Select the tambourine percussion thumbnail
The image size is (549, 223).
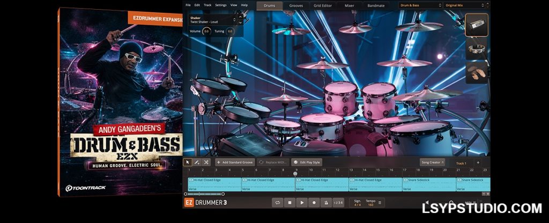click(x=477, y=49)
